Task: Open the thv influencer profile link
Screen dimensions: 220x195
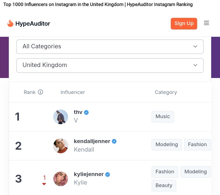Action: click(x=78, y=112)
